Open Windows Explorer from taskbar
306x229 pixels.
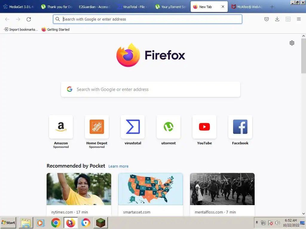(26, 223)
